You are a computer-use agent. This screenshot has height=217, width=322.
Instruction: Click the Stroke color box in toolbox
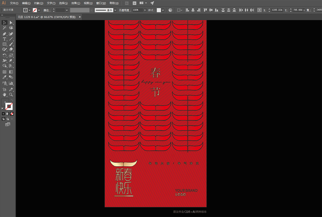click(x=9, y=107)
